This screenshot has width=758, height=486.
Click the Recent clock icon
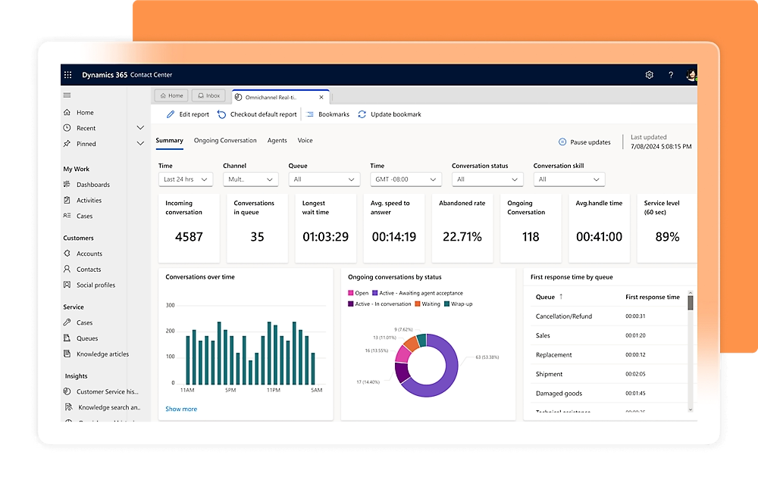pos(67,128)
